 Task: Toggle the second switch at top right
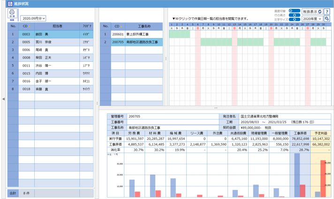click(x=295, y=15)
